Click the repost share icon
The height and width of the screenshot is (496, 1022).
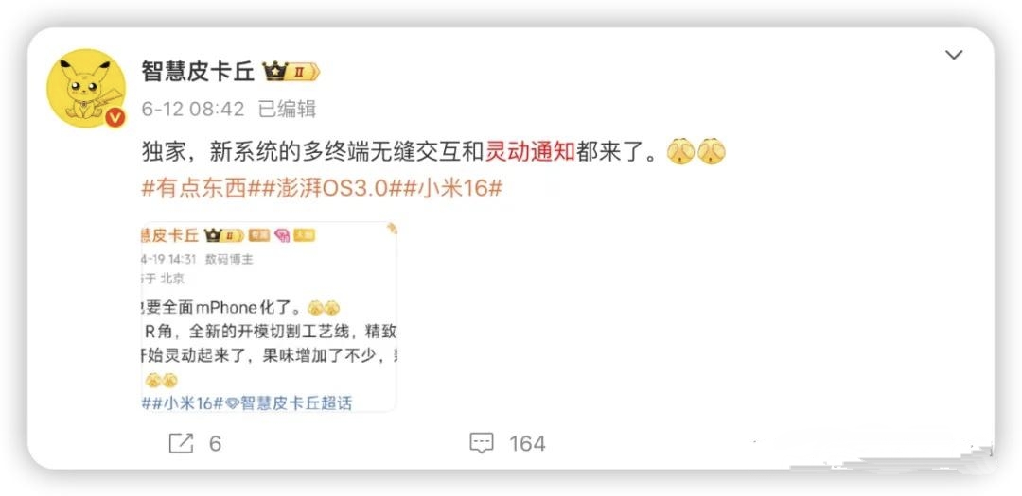(181, 444)
